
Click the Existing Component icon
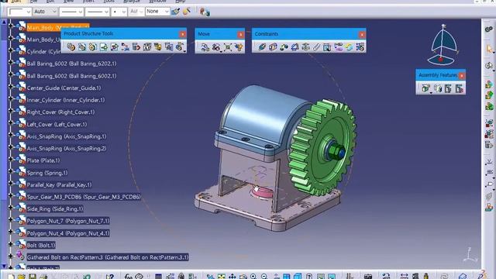pyautogui.click(x=104, y=46)
